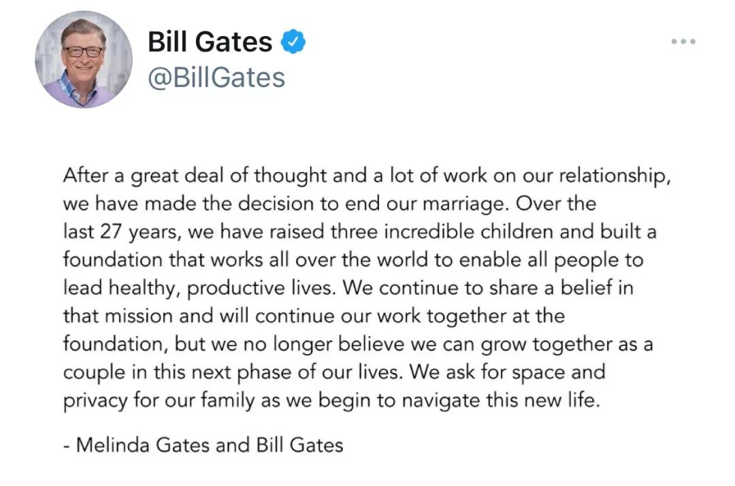Open the round profile picture
Viewport: 735px width, 486px height.
[x=84, y=59]
